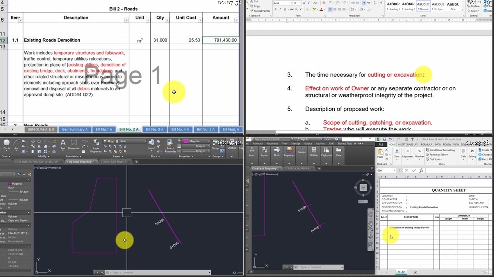Click the ViewCube TOP face in right AutoCAD

[363, 187]
